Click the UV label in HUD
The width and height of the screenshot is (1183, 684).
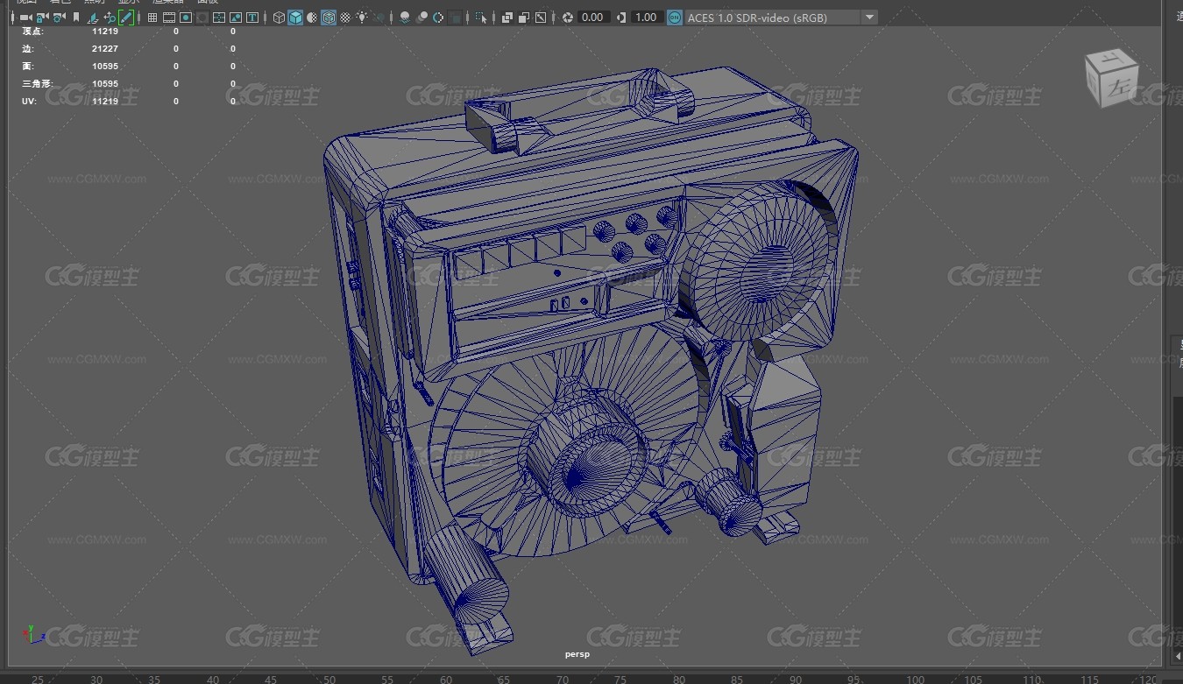click(27, 102)
